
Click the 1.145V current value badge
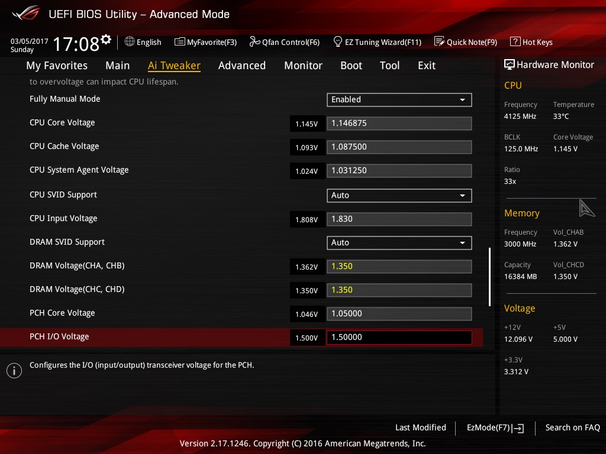[307, 124]
